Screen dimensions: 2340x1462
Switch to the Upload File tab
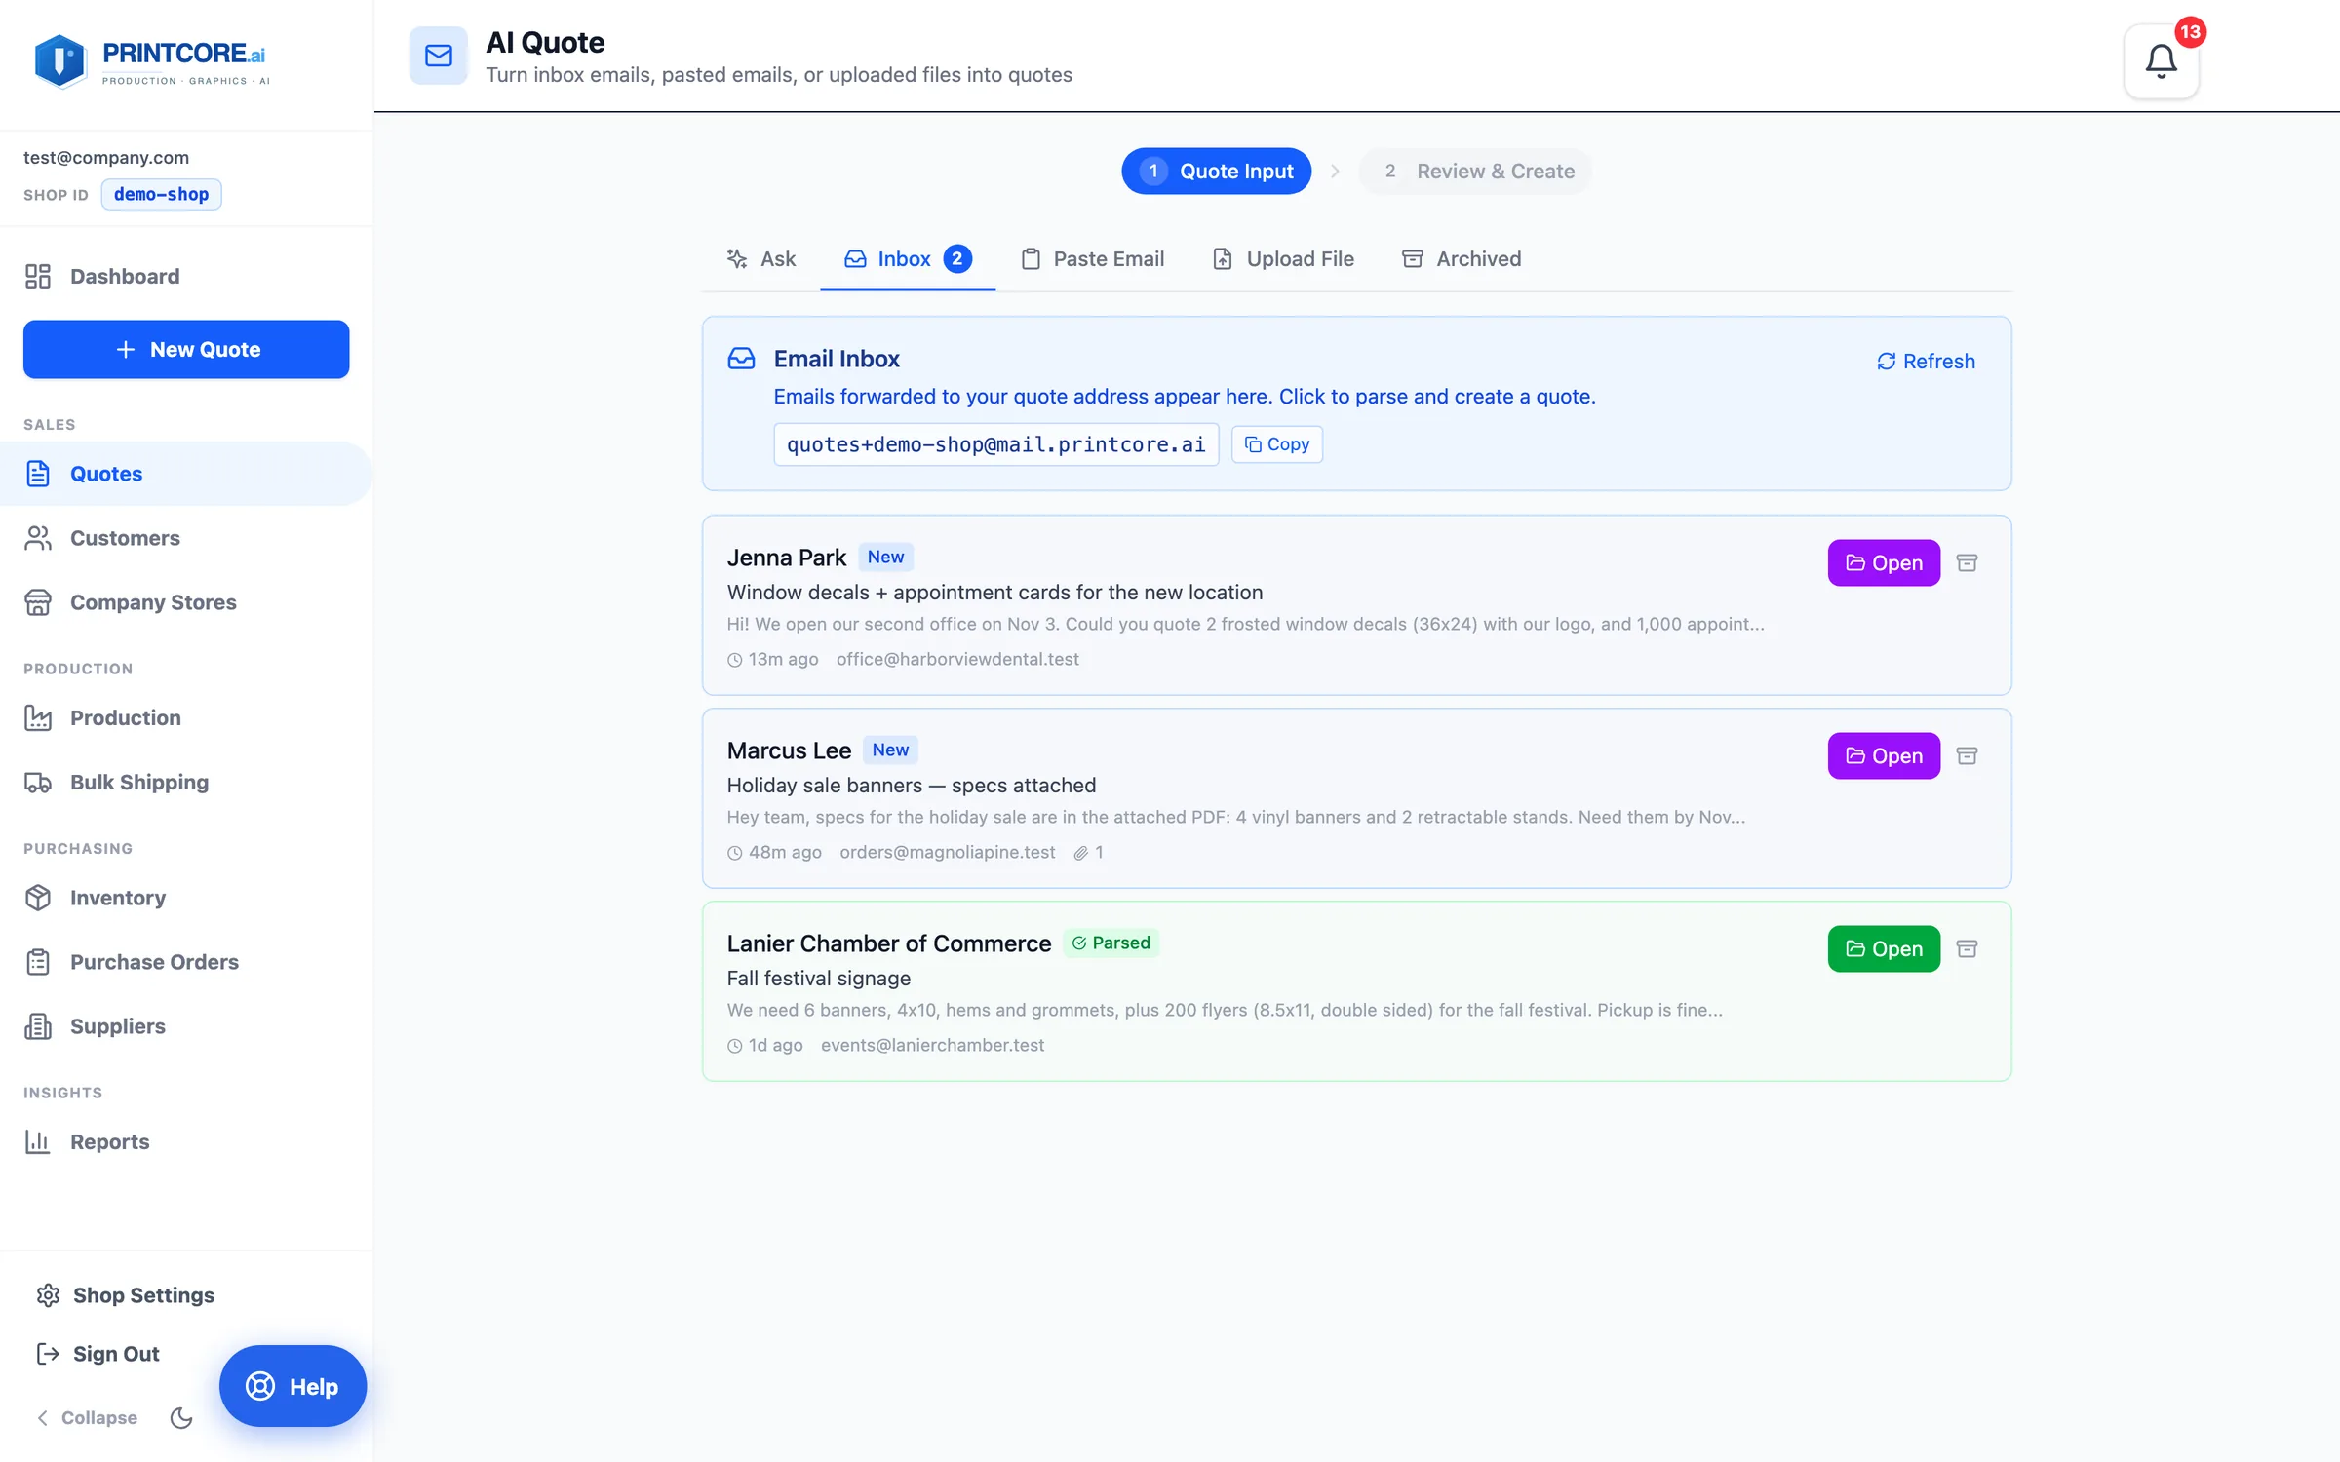click(x=1283, y=258)
